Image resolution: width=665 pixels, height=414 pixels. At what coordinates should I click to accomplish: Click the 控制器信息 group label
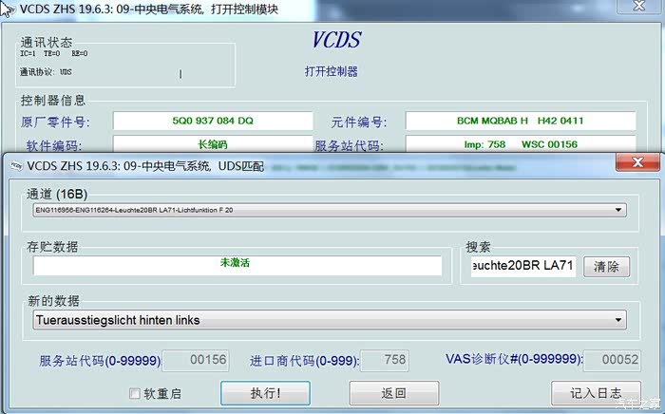(x=53, y=101)
